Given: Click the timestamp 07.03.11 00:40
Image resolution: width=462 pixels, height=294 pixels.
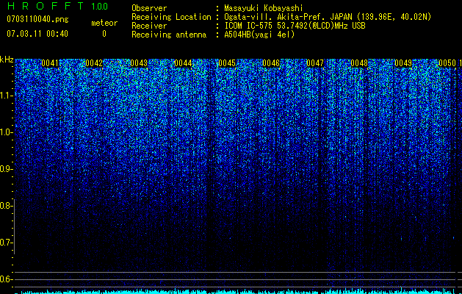Looking at the screenshot, I should coord(37,34).
